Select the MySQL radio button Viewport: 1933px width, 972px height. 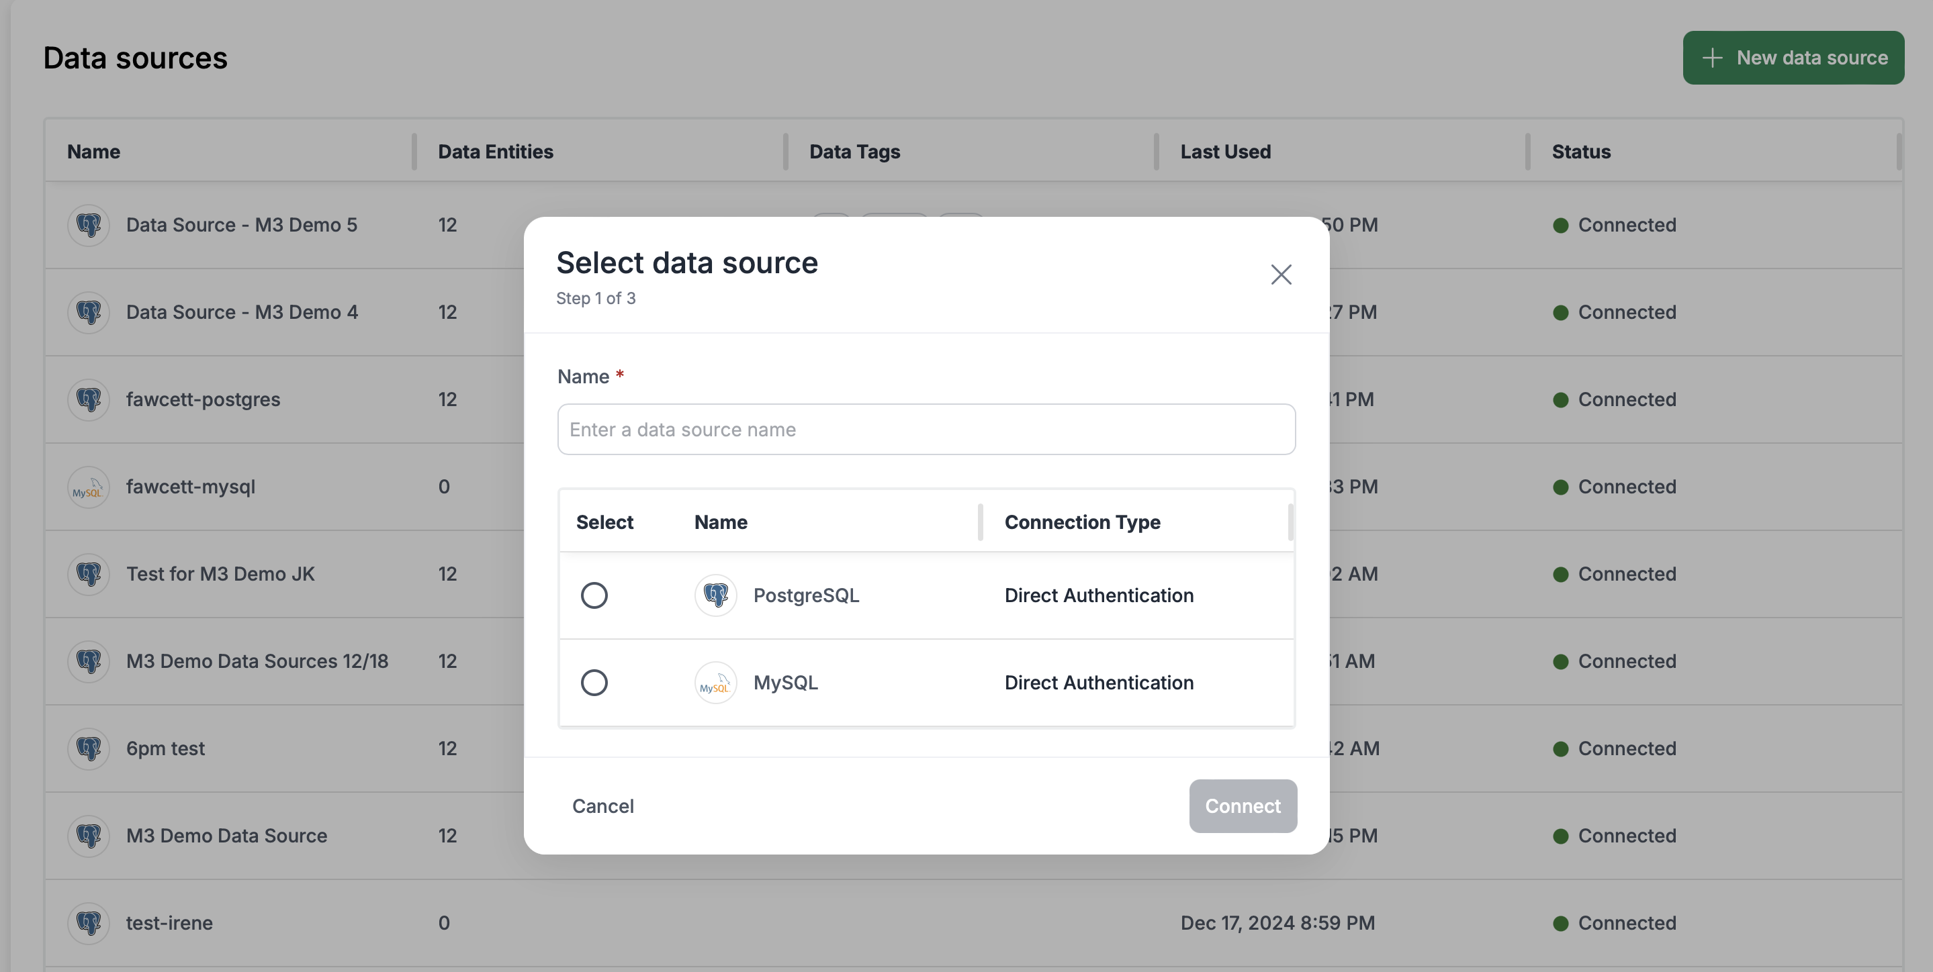point(594,683)
